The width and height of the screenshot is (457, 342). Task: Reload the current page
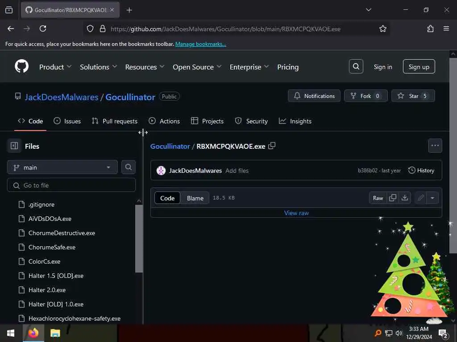click(x=43, y=28)
